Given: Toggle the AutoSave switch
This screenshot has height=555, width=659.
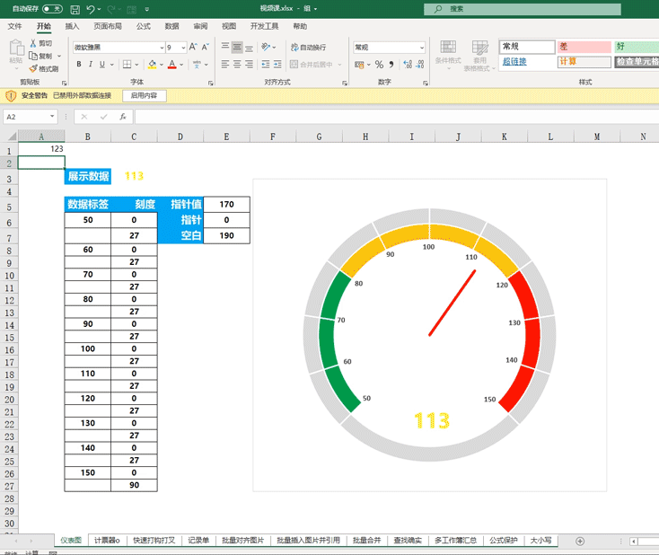Looking at the screenshot, I should pyautogui.click(x=52, y=9).
